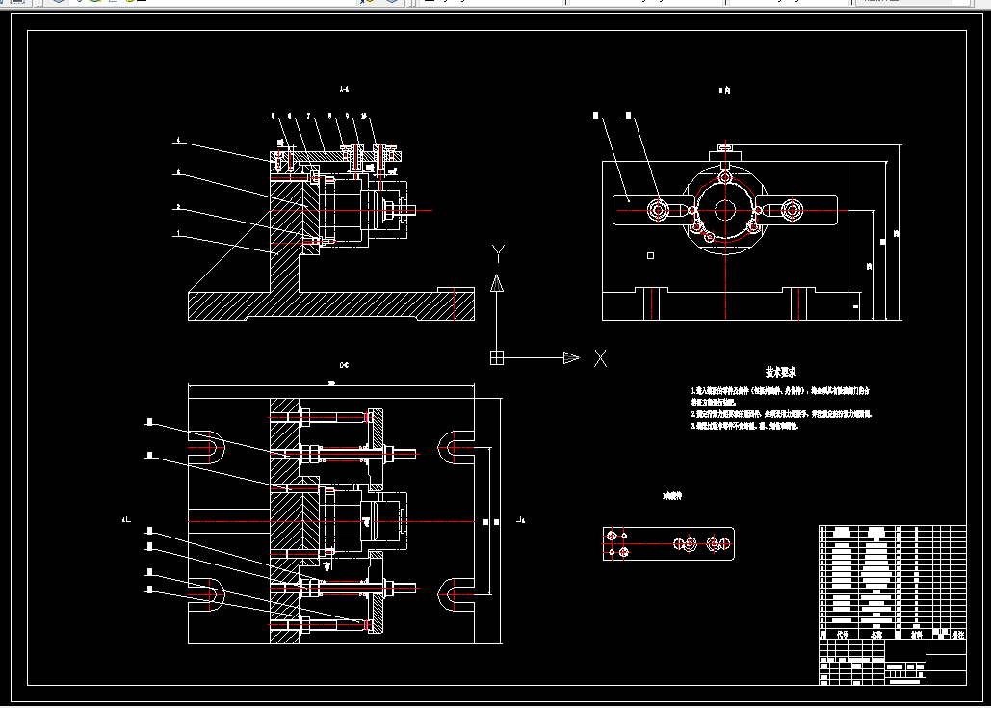Select technical requirement line numbered 2
Image resolution: width=991 pixels, height=708 pixels.
(781, 414)
